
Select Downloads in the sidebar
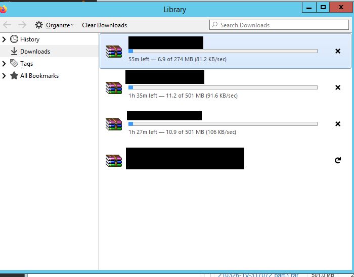click(35, 52)
